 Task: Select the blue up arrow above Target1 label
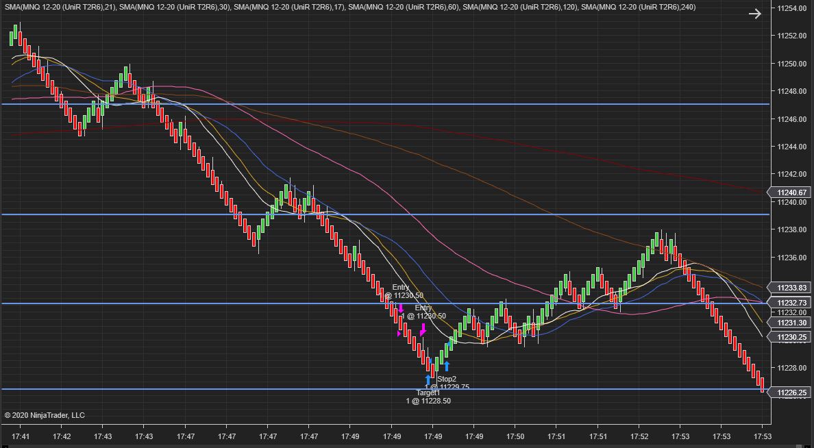point(428,380)
